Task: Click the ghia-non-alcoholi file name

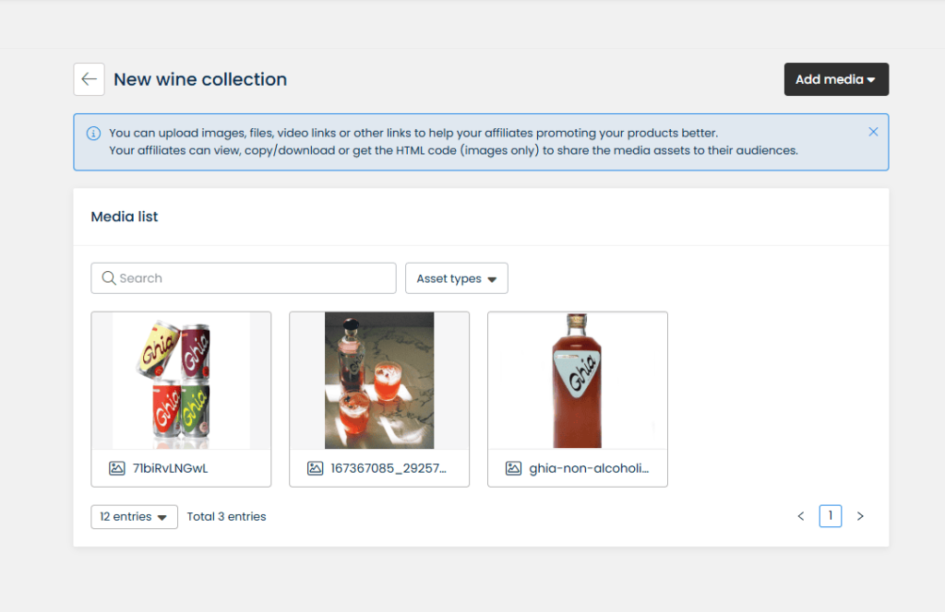Action: (589, 468)
